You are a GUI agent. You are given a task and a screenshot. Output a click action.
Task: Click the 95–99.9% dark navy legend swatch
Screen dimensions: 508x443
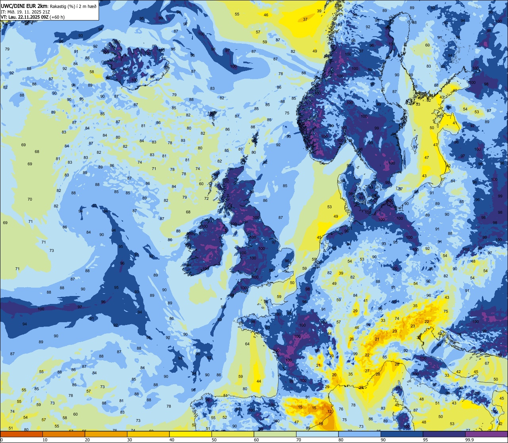[444, 434]
